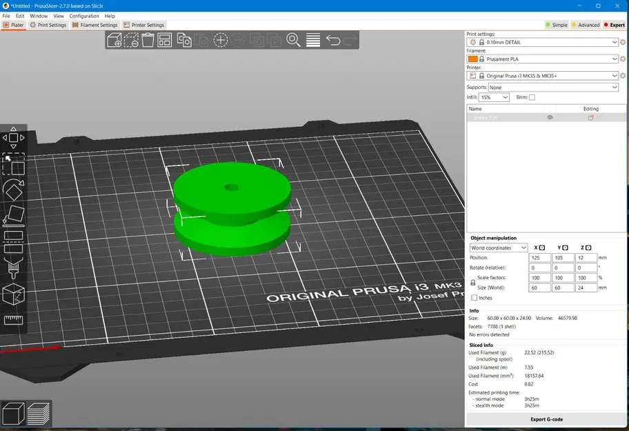Click the Z position input field

(586, 258)
